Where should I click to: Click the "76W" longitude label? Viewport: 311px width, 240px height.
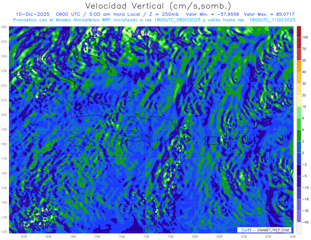click(97, 236)
